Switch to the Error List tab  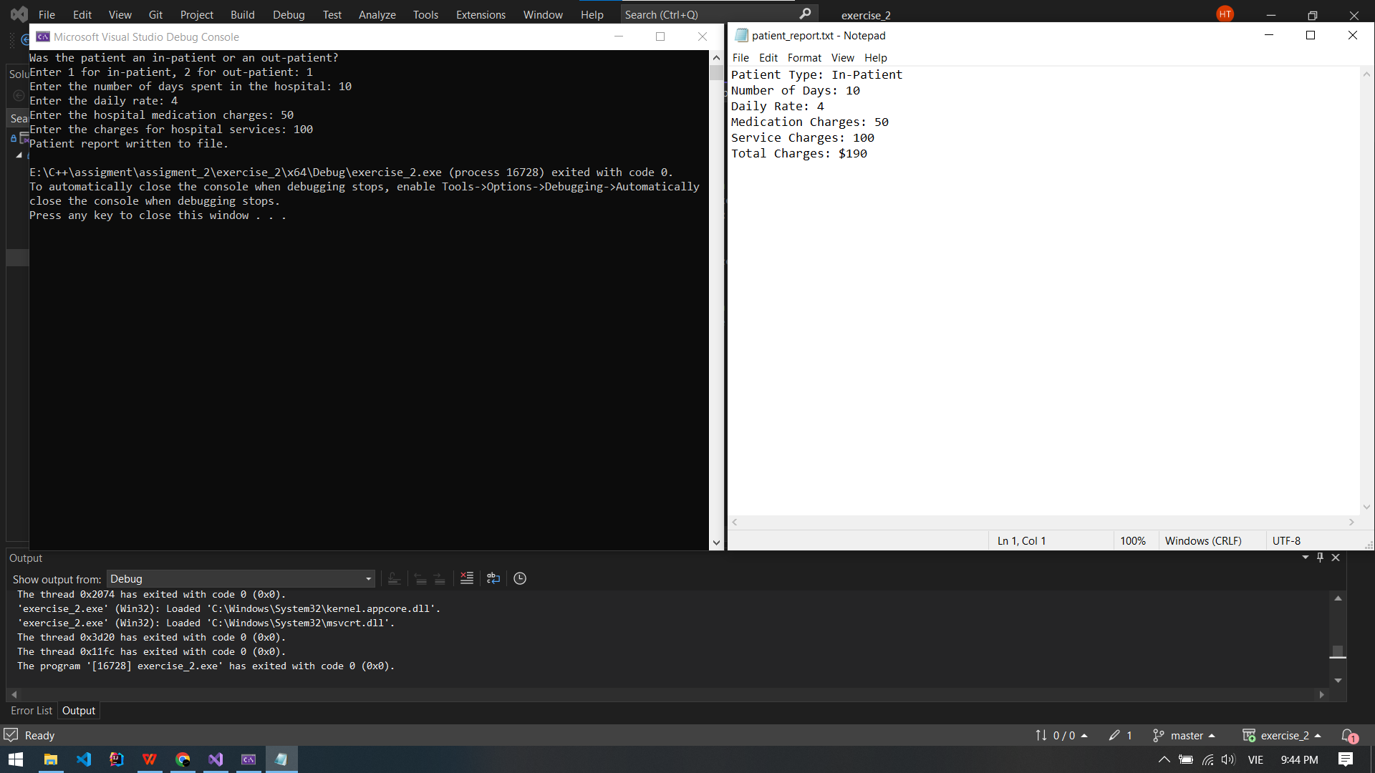pos(31,710)
